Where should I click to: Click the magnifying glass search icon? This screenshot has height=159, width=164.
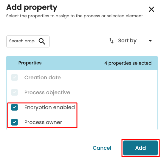pyautogui.click(x=42, y=41)
